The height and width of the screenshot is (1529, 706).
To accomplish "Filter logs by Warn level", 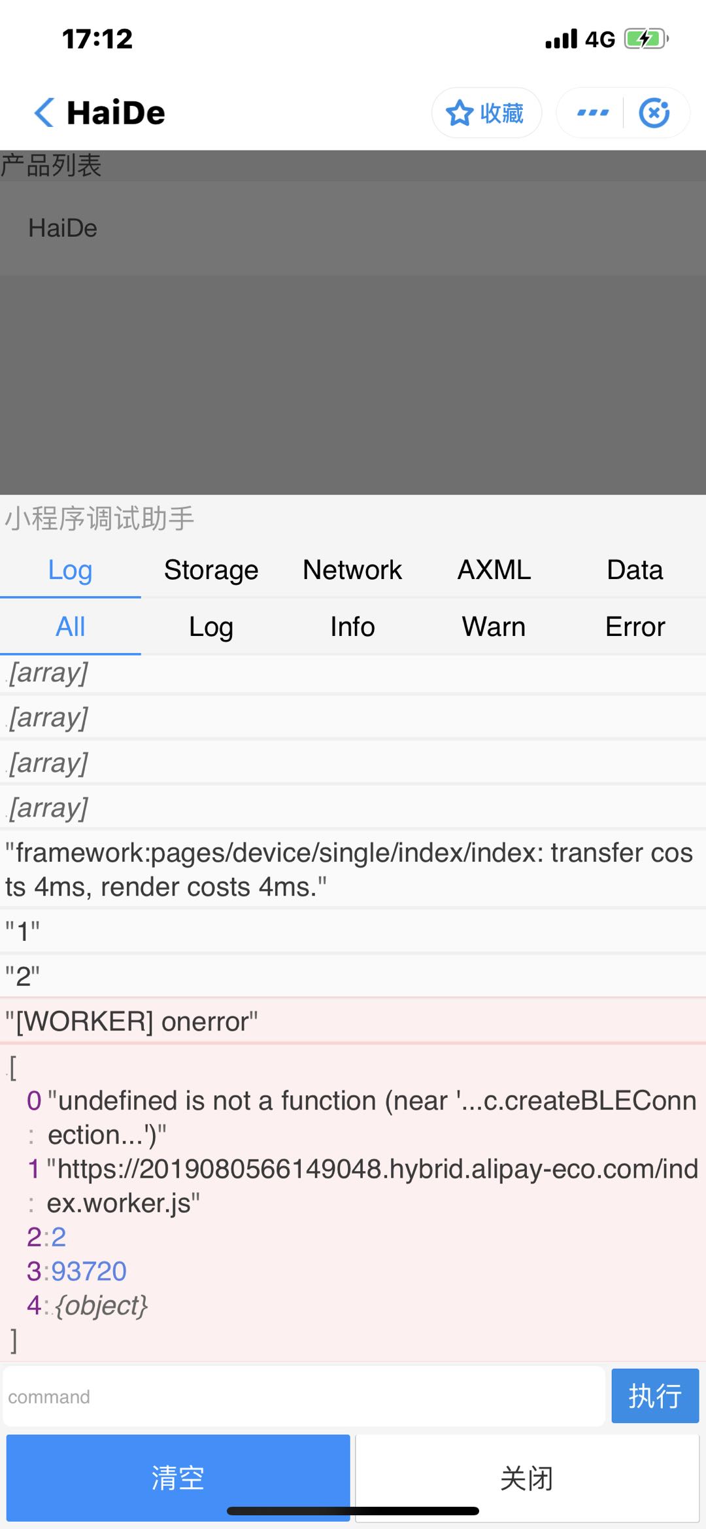I will pos(494,627).
